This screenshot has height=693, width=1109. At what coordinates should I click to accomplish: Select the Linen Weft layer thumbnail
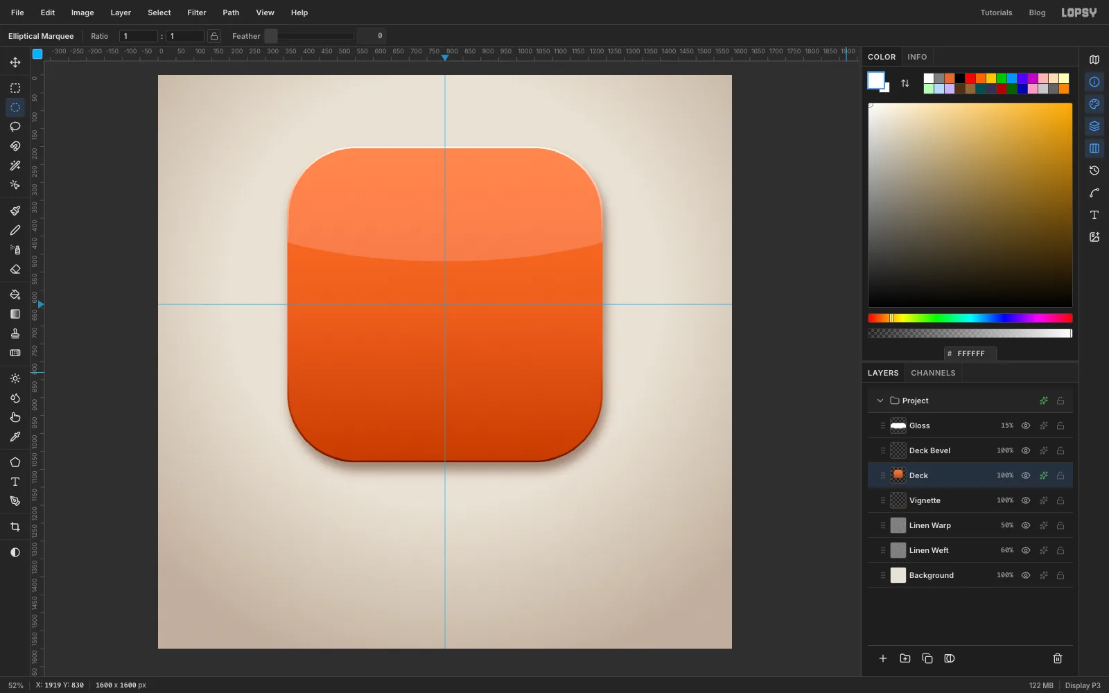[x=898, y=550]
